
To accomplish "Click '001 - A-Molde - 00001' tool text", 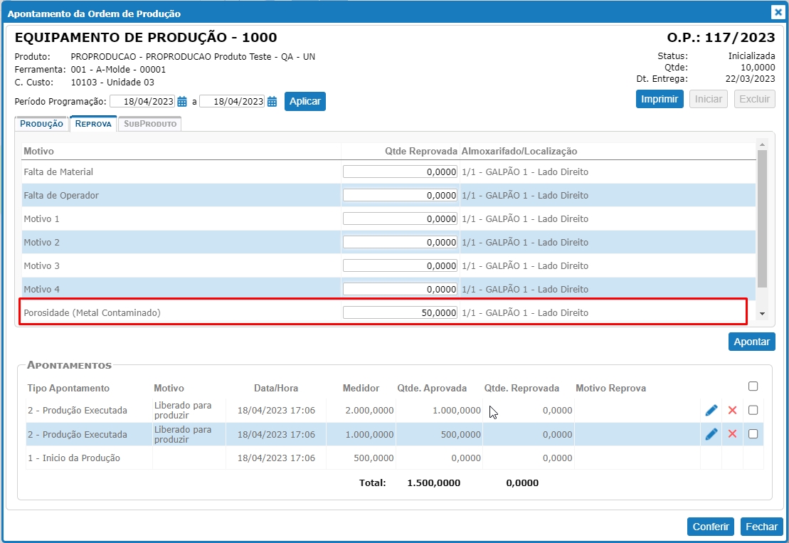I will pos(118,70).
